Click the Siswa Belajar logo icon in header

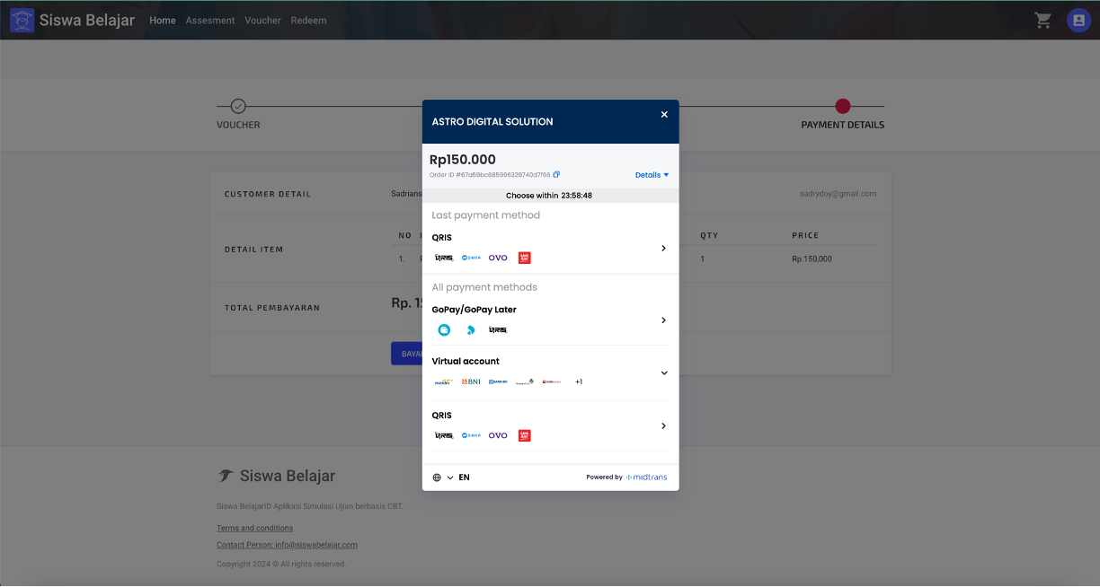click(22, 20)
